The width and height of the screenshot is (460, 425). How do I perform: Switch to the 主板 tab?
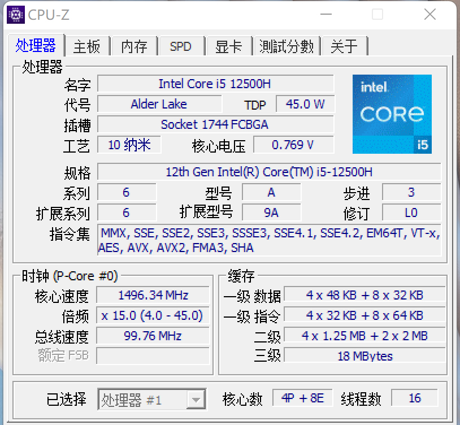88,46
